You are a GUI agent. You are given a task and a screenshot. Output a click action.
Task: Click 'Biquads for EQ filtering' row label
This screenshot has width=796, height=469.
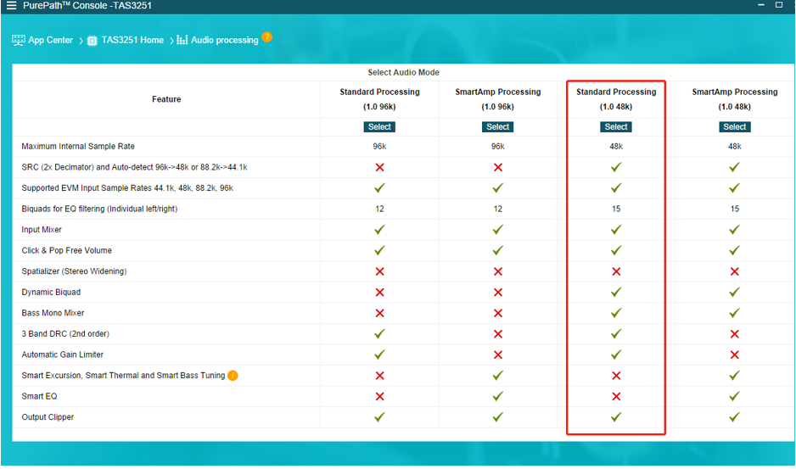point(99,209)
